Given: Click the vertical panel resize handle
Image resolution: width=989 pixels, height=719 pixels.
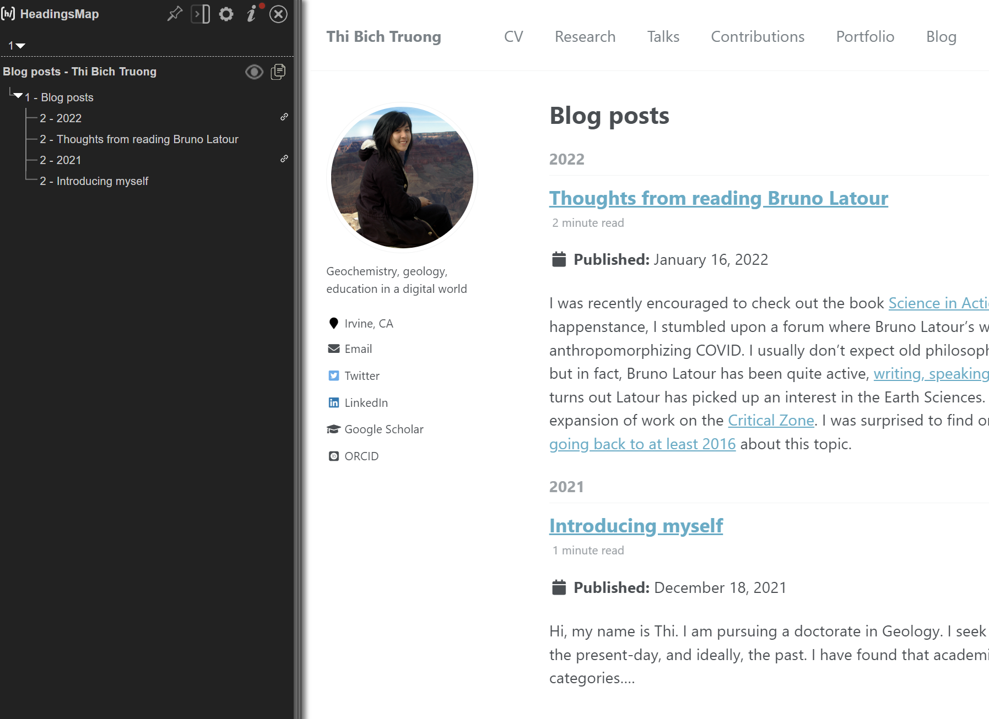Looking at the screenshot, I should [298, 359].
